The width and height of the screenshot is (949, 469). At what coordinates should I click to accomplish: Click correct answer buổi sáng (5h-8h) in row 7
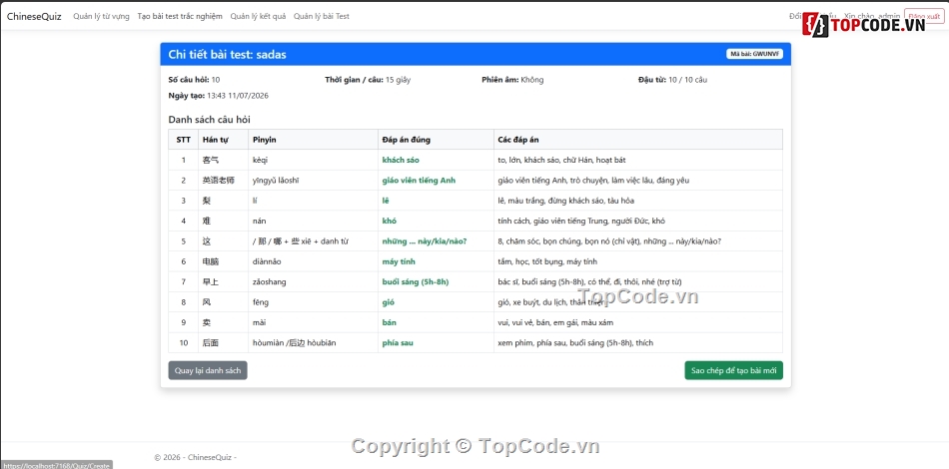point(416,281)
